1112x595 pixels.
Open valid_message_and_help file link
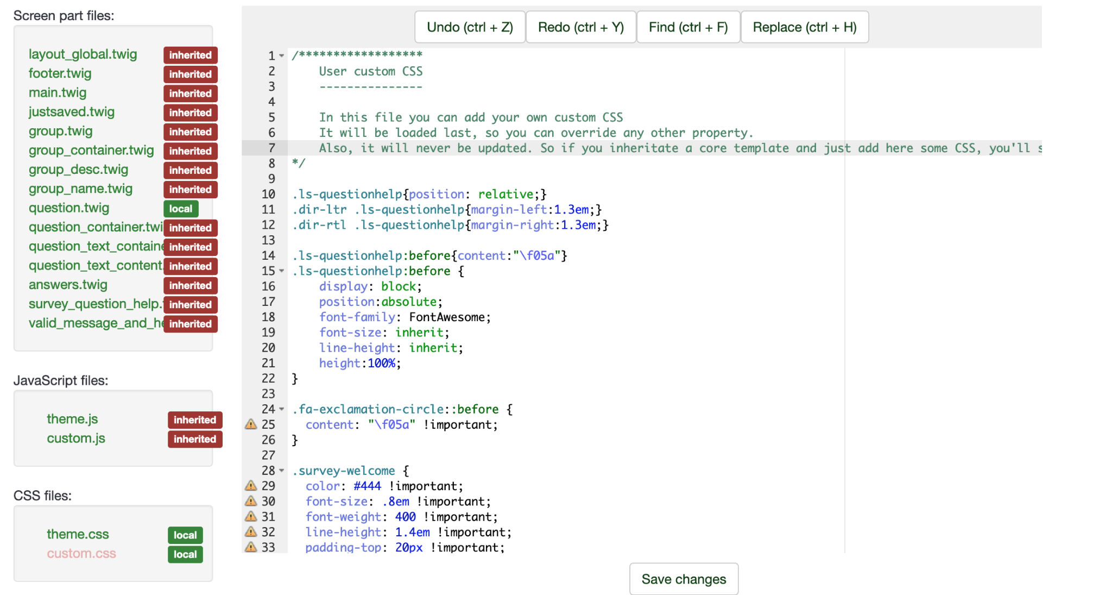pyautogui.click(x=96, y=323)
